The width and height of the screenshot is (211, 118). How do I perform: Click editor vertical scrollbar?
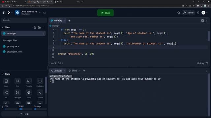point(209,36)
